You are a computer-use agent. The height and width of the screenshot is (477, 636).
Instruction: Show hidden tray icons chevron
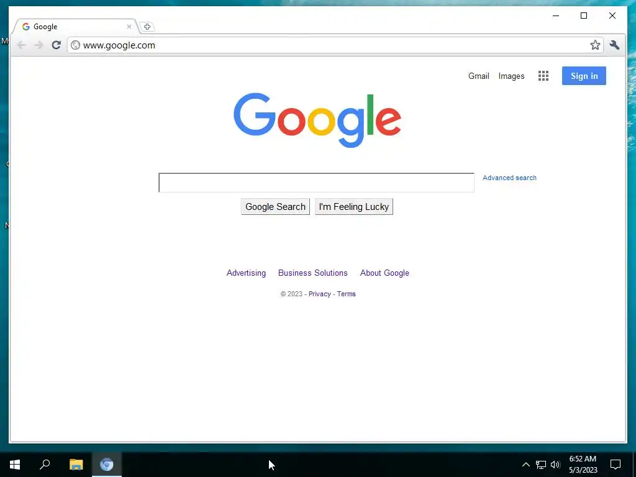[x=525, y=465]
